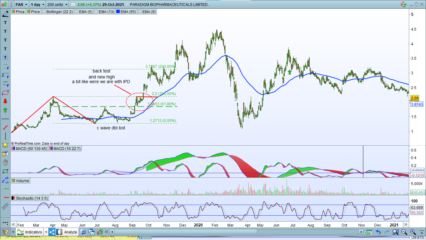The height and width of the screenshot is (240, 426).
Task: Toggle the first Price label
Action: (x=18, y=12)
